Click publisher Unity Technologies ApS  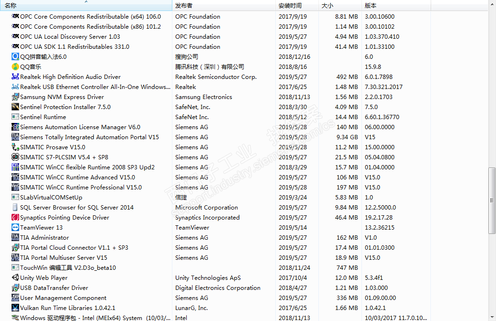click(x=208, y=278)
